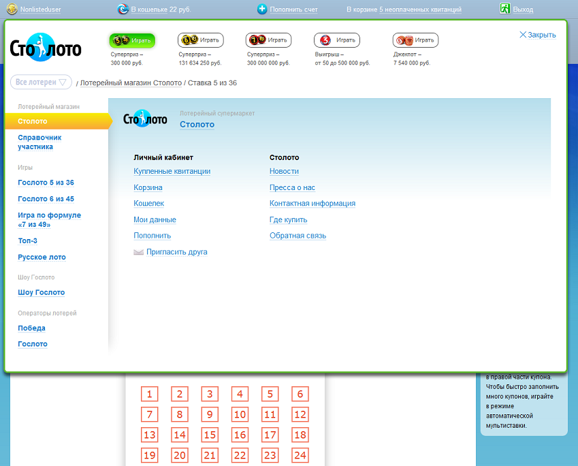Viewport: 578px width, 466px height.
Task: Click the green exit icon
Action: [505, 9]
